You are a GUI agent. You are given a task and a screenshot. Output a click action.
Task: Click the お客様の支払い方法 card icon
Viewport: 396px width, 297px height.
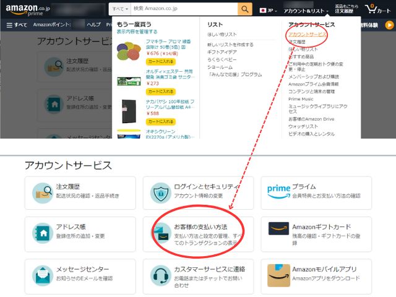[161, 233]
